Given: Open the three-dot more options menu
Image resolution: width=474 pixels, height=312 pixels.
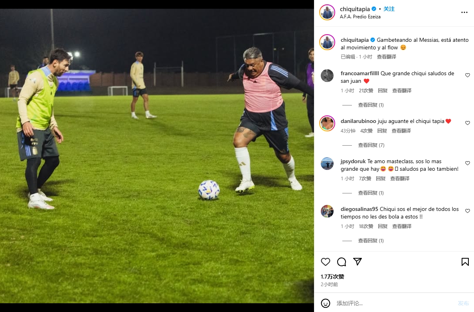Looking at the screenshot, I should (464, 12).
